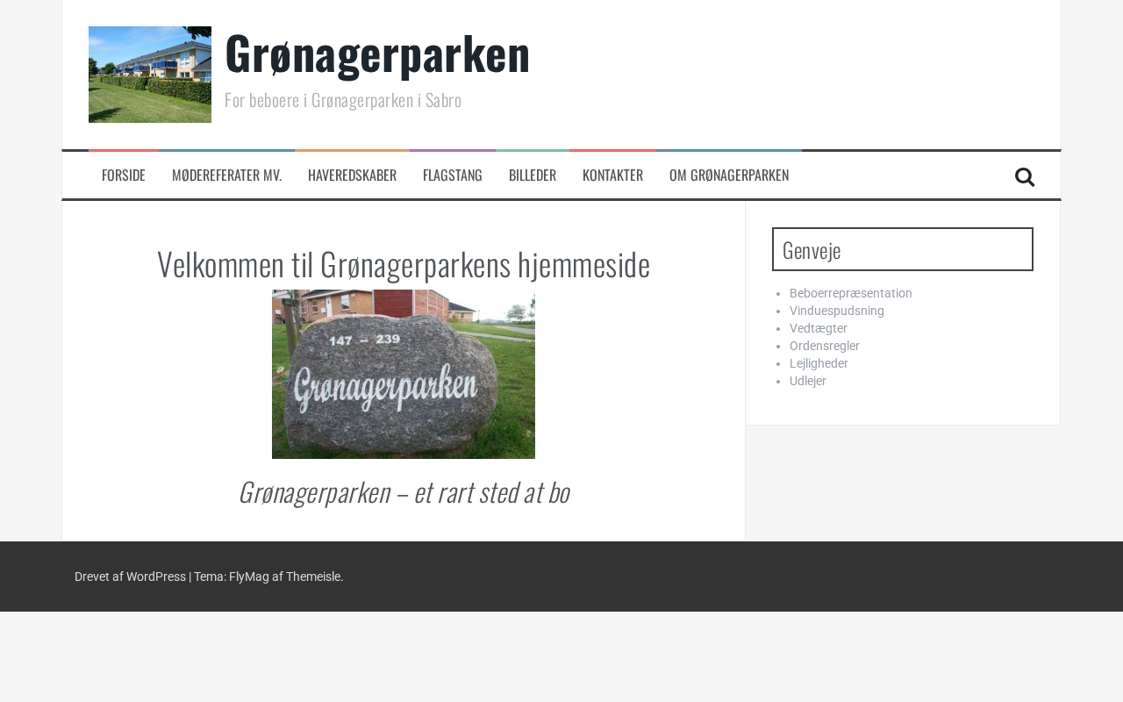Follow the WordPress footer link

click(130, 577)
